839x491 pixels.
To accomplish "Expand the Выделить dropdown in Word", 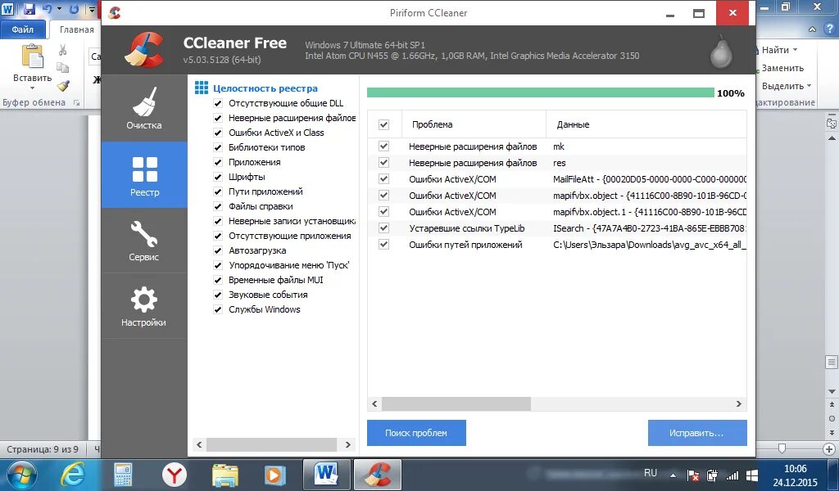I will [x=809, y=85].
